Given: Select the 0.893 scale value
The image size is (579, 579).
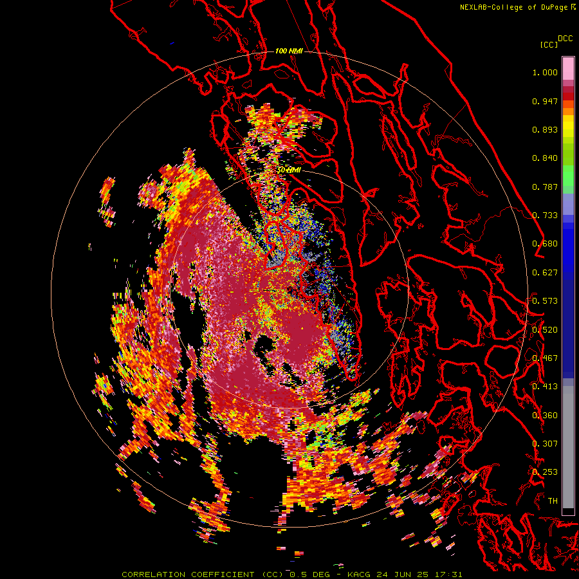Looking at the screenshot, I should point(545,129).
